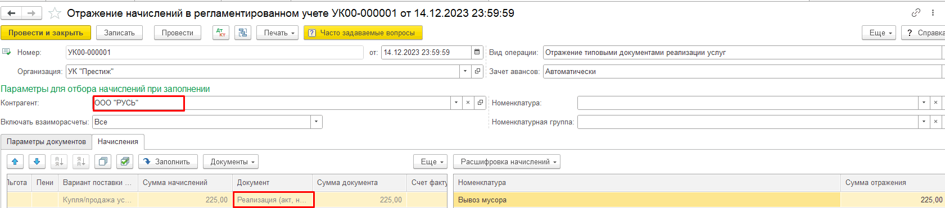
Task: Select the Начисления tab
Action: point(118,142)
